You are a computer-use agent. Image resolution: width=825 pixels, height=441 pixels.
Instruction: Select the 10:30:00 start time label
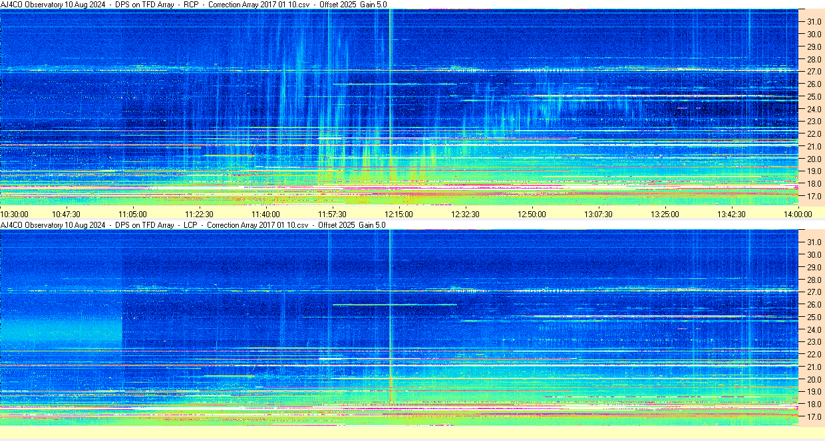click(x=15, y=214)
